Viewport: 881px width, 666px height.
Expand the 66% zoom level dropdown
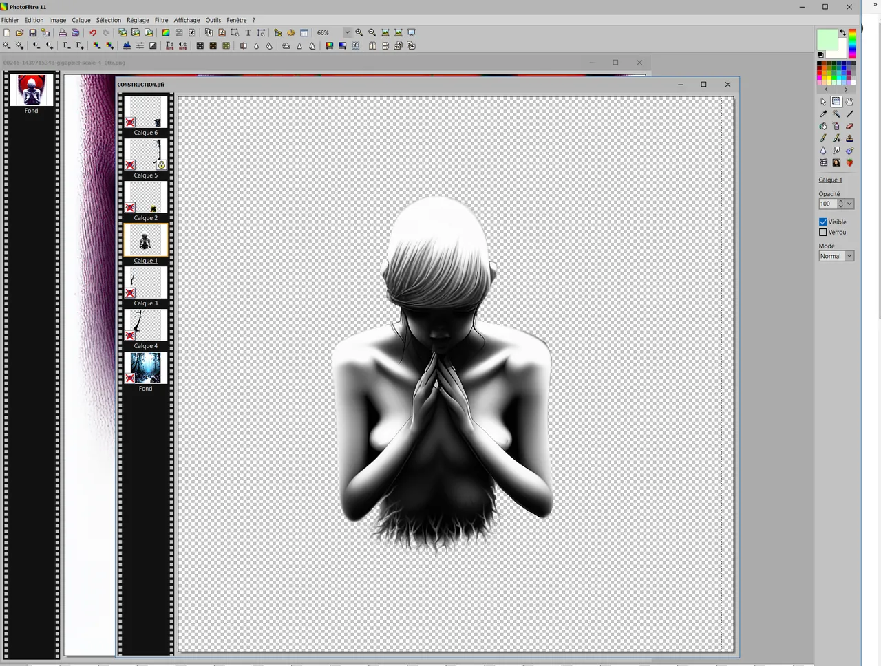[347, 33]
